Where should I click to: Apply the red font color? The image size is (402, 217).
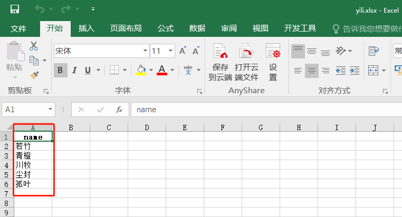click(x=162, y=70)
